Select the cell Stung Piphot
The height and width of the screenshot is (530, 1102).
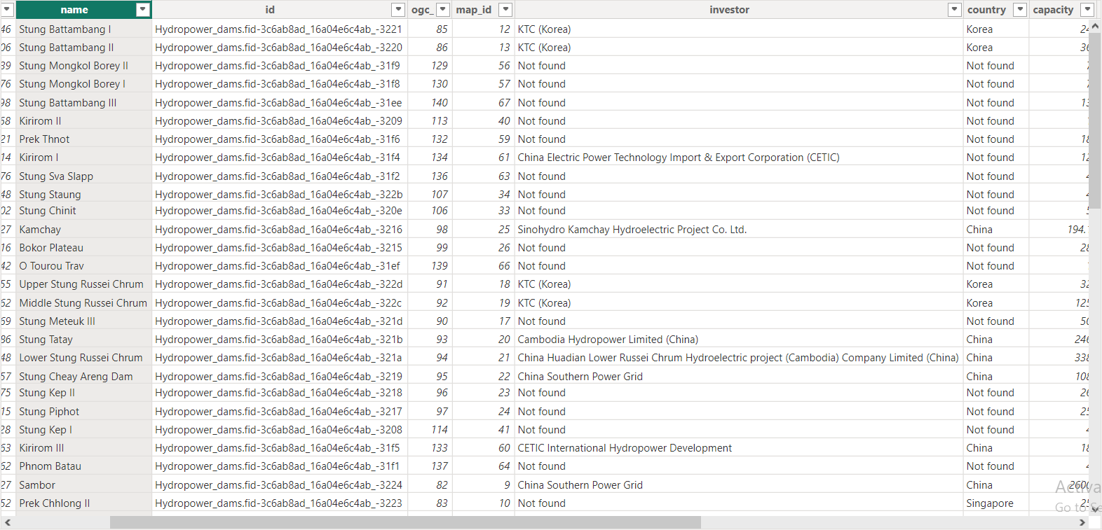83,412
